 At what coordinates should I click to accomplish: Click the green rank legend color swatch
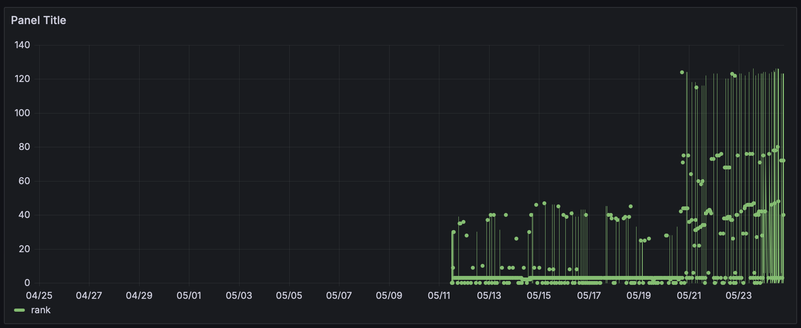(x=19, y=310)
